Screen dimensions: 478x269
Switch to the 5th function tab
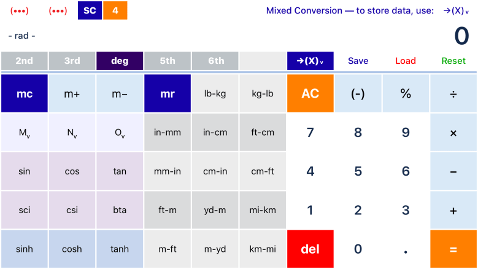point(168,61)
